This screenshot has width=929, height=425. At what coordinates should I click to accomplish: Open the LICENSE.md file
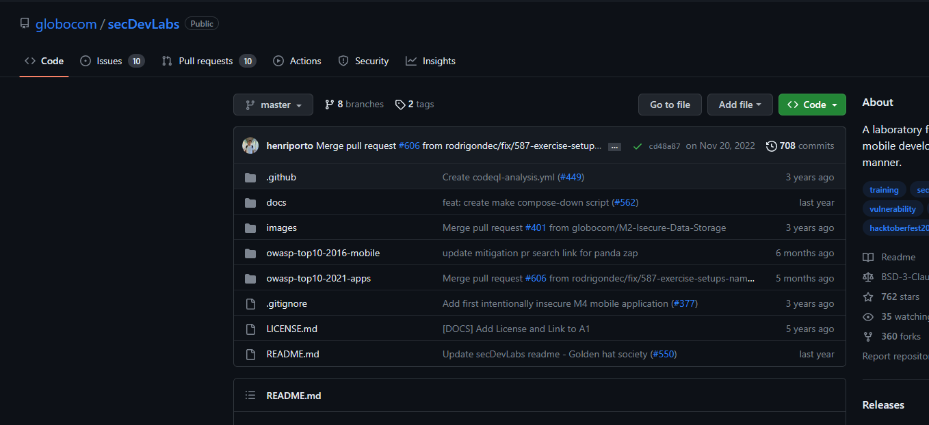coord(292,329)
